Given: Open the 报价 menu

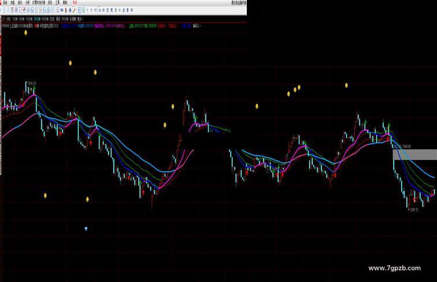Looking at the screenshot, I should [x=20, y=3].
